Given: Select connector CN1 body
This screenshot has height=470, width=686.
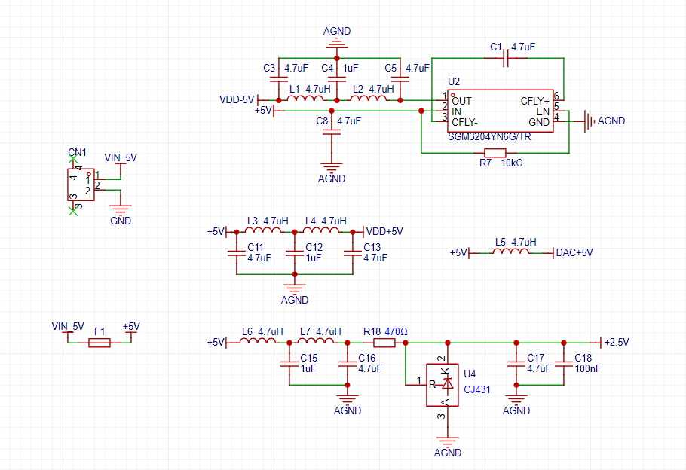Looking at the screenshot, I should [81, 185].
